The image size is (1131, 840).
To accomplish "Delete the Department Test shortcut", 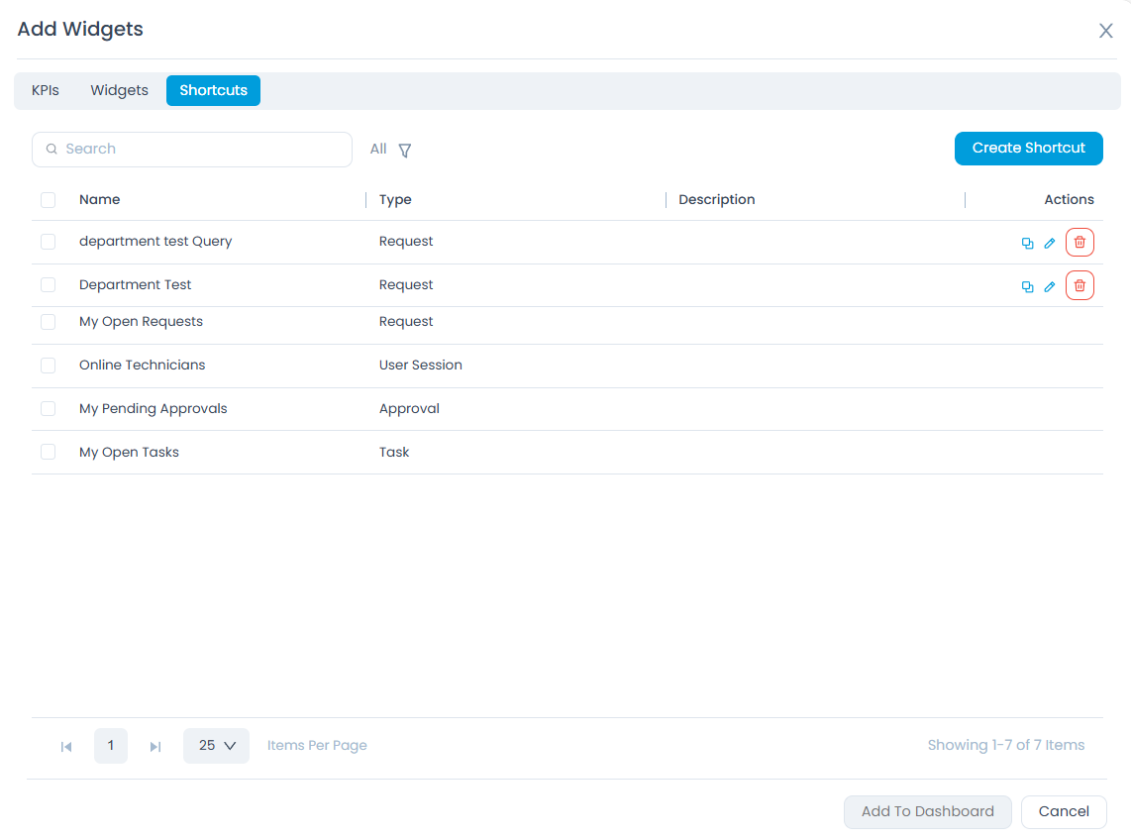I will point(1080,286).
